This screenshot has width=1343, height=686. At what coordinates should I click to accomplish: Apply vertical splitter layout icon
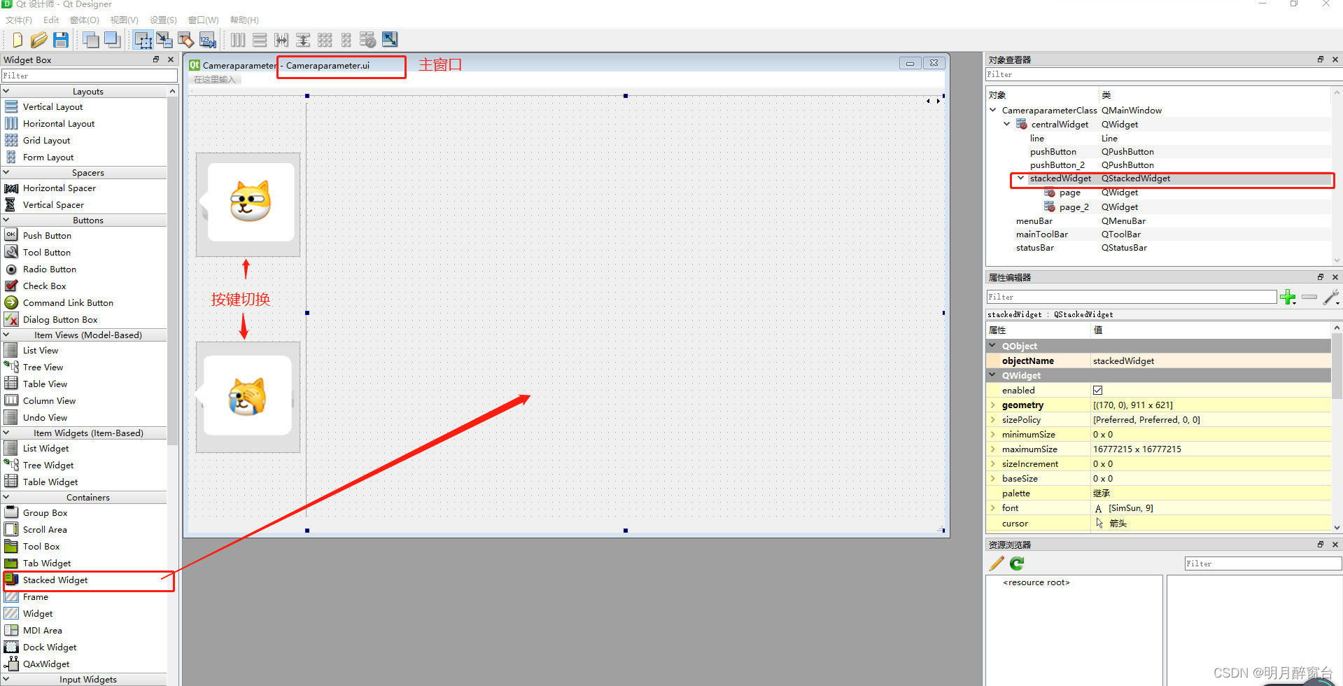(x=303, y=40)
